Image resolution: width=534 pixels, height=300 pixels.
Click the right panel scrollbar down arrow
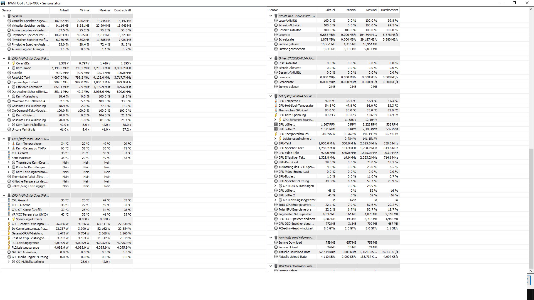pyautogui.click(x=531, y=271)
